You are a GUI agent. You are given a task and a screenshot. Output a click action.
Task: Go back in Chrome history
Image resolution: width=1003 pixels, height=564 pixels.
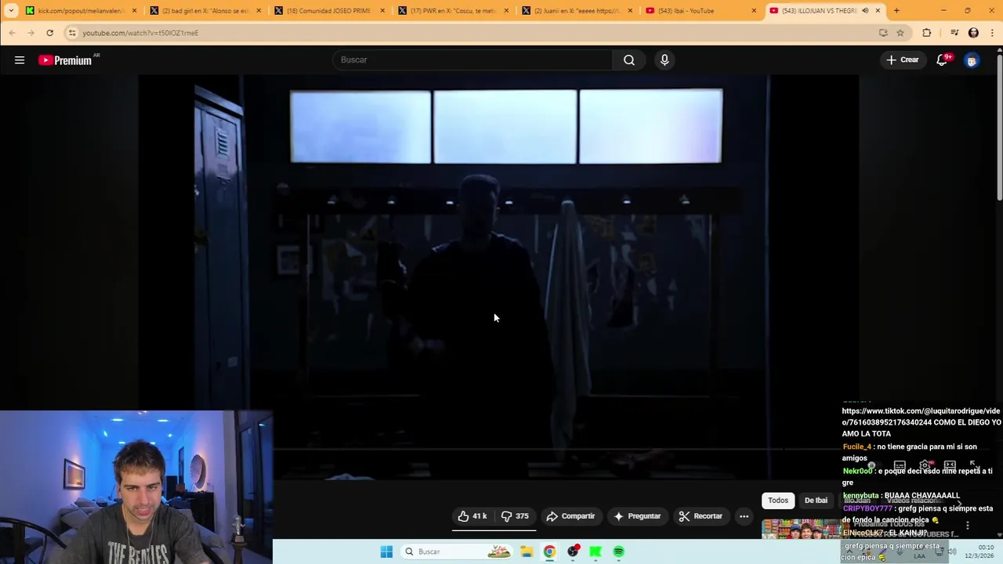12,33
